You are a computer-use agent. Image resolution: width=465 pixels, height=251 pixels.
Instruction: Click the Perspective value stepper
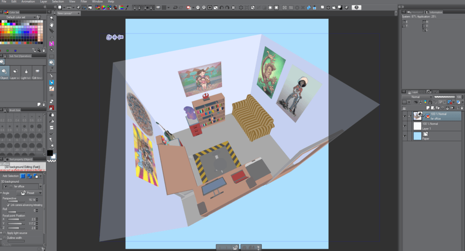point(37,200)
